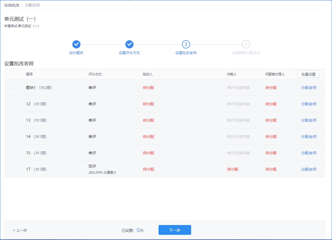Select the 13 (共1题) cell
Viewport: 332px width, 240px height.
(36, 120)
